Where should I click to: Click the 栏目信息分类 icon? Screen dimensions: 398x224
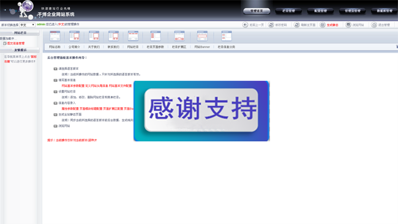click(x=226, y=36)
